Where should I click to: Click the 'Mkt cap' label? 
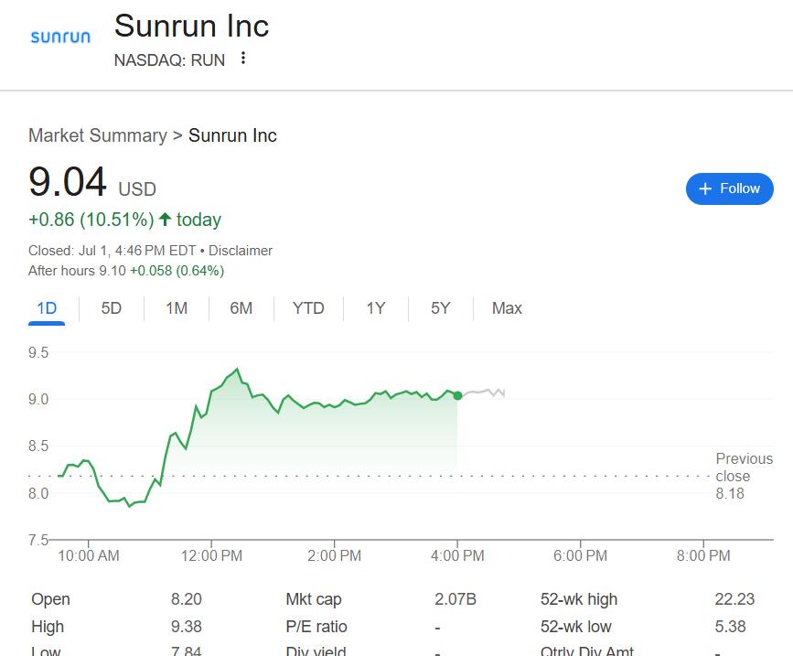click(314, 599)
